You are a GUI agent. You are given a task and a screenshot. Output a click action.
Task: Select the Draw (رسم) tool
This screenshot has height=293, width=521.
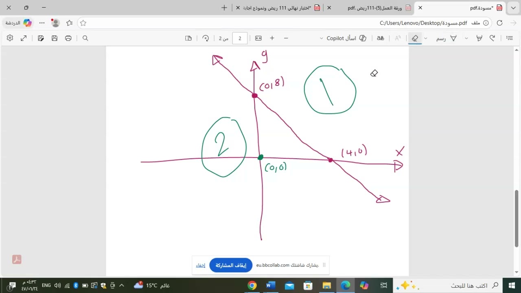coord(447,38)
